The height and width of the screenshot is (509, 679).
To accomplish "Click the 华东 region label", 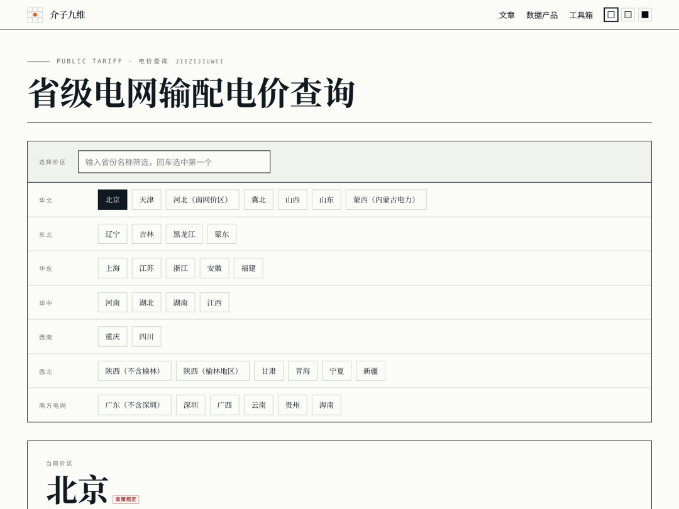I will pos(45,269).
